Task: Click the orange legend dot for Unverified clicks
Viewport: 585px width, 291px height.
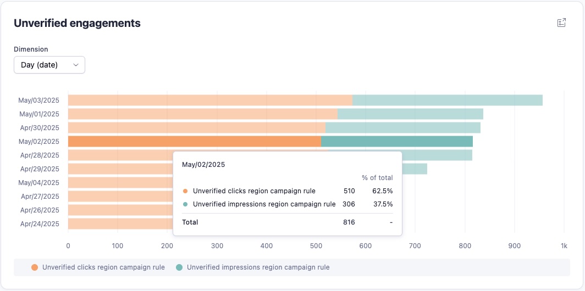Action: [35, 267]
